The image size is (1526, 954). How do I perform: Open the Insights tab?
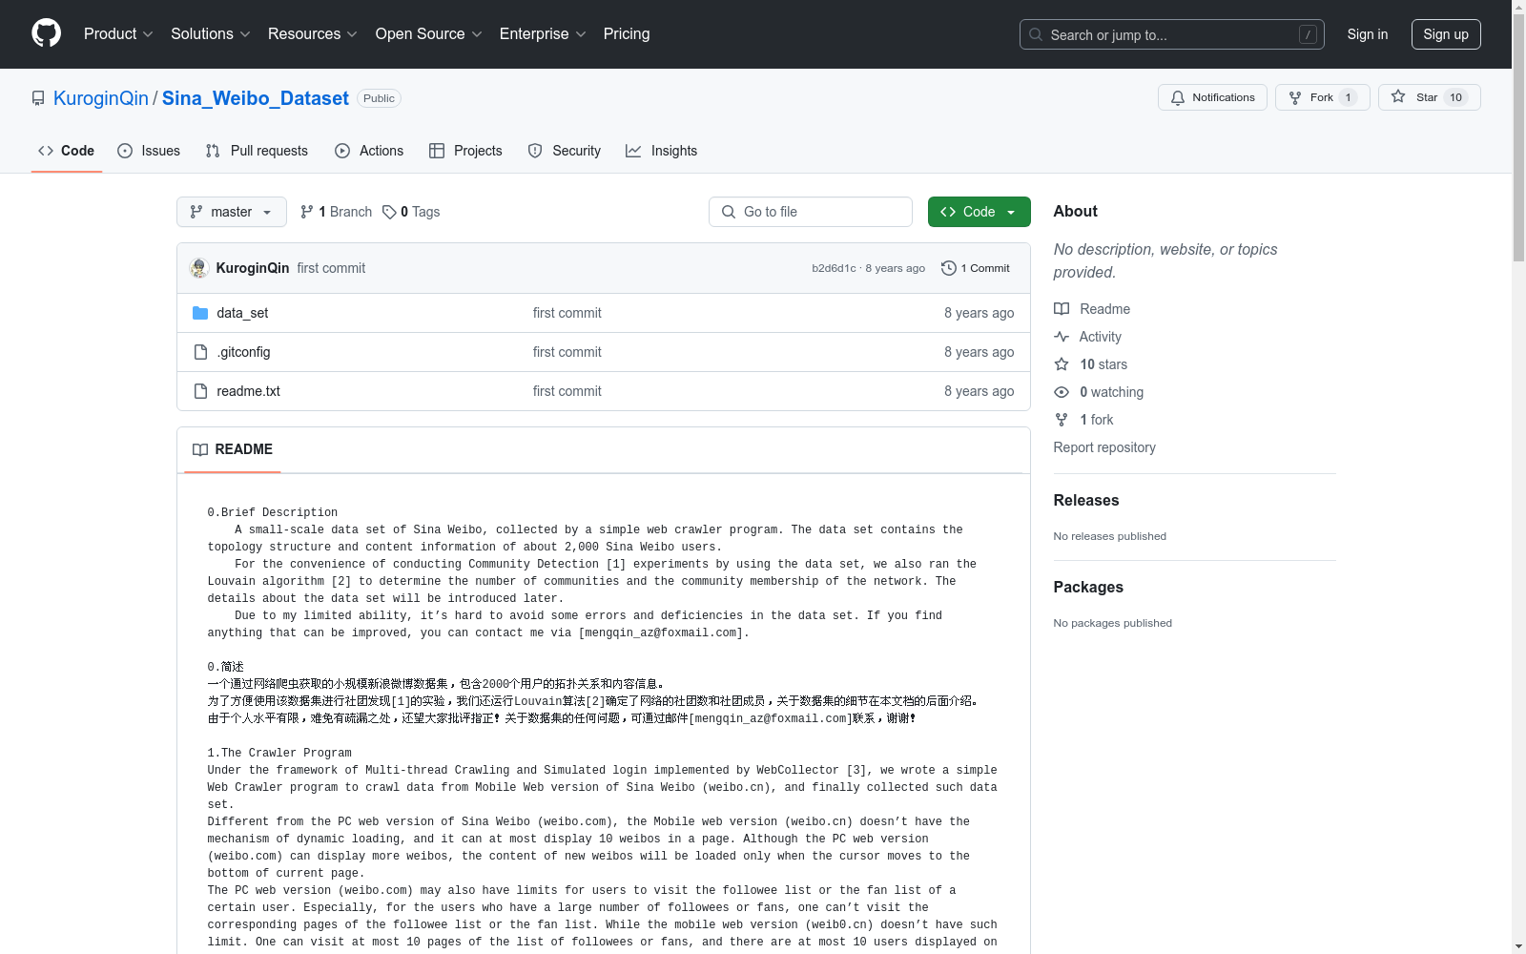tap(662, 151)
